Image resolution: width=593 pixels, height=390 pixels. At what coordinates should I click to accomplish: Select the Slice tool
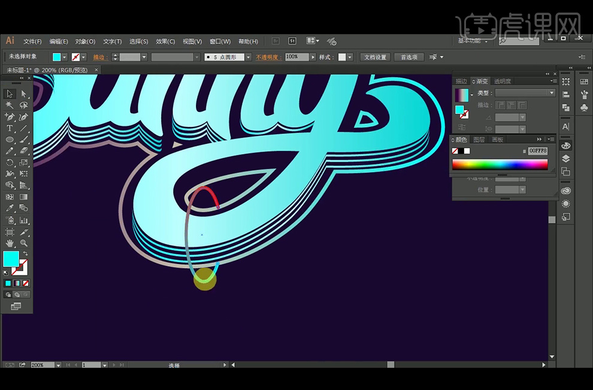[23, 232]
